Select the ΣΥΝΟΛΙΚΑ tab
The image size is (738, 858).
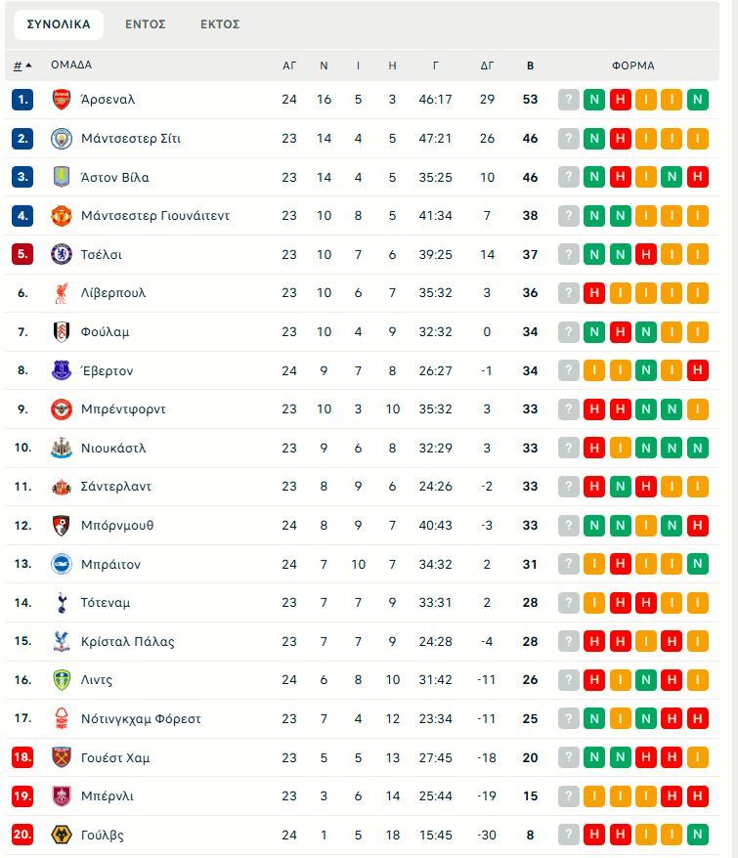59,24
